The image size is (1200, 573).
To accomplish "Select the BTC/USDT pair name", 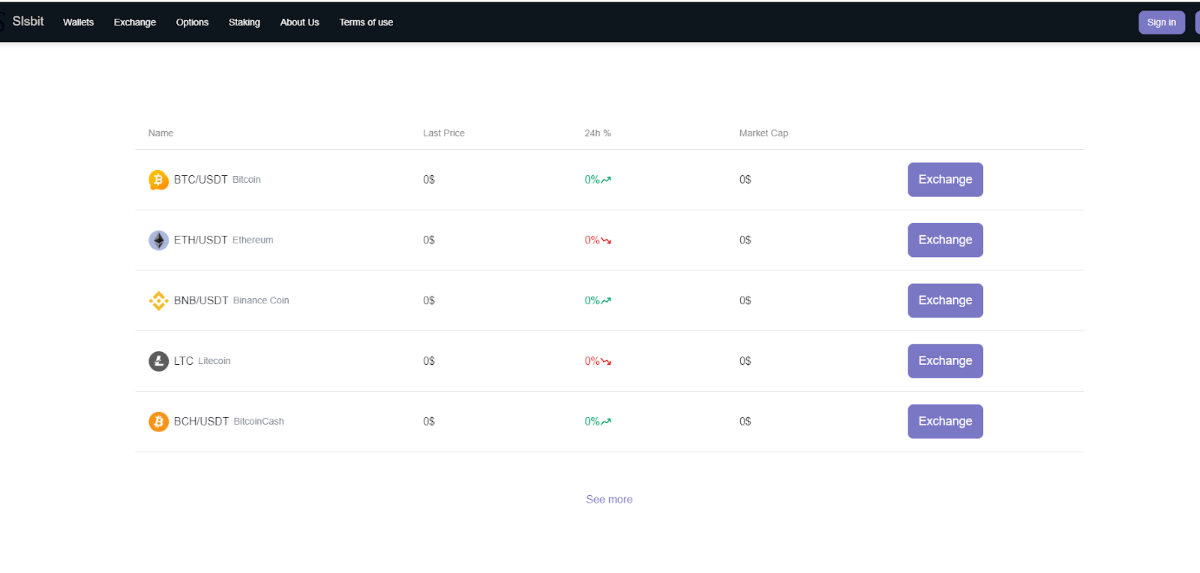I will [201, 180].
